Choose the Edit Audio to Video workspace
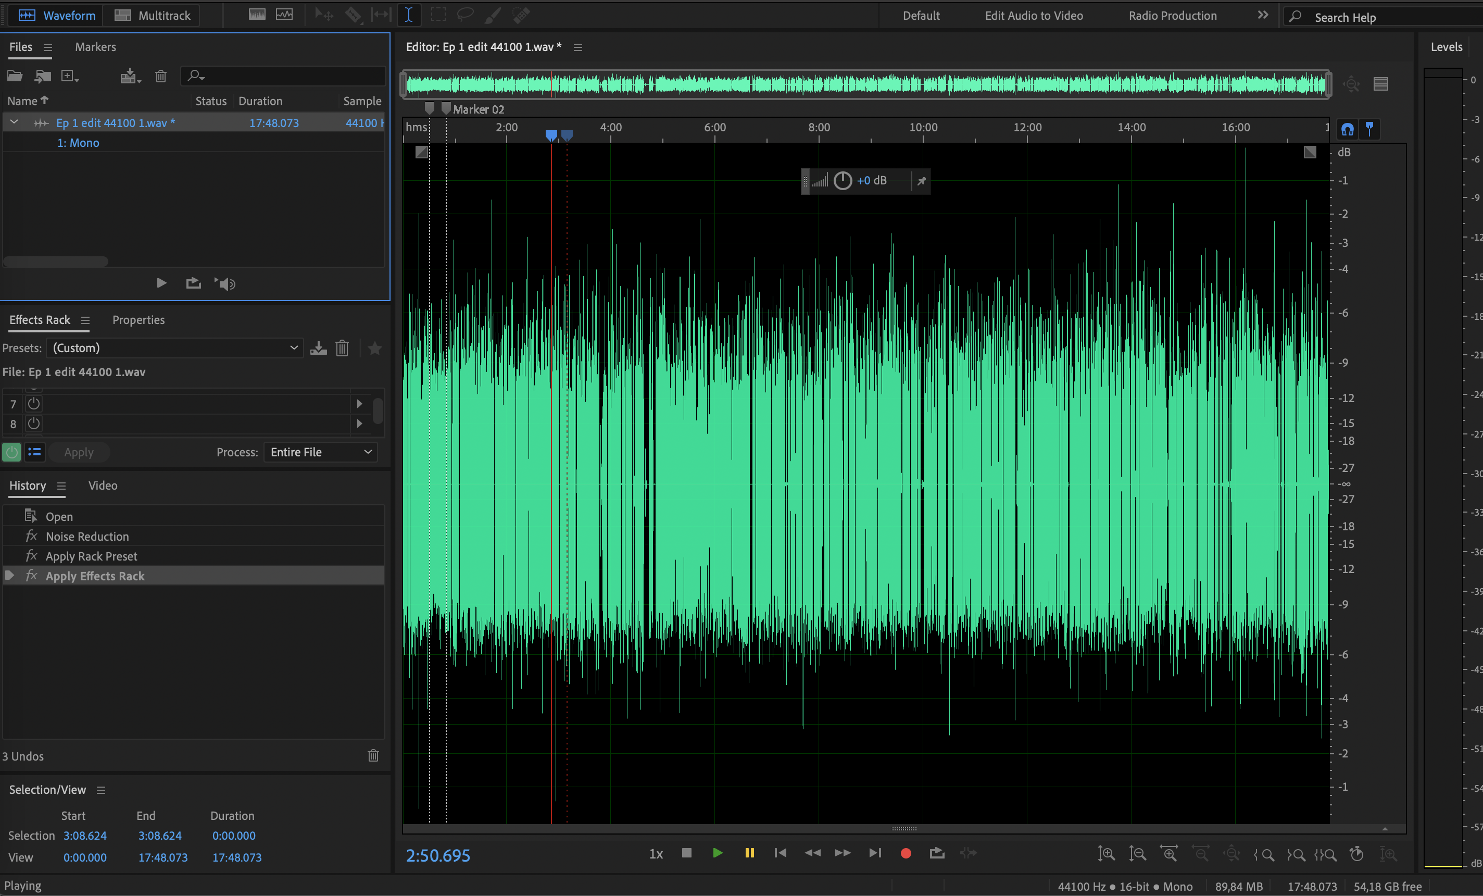 click(x=1034, y=16)
